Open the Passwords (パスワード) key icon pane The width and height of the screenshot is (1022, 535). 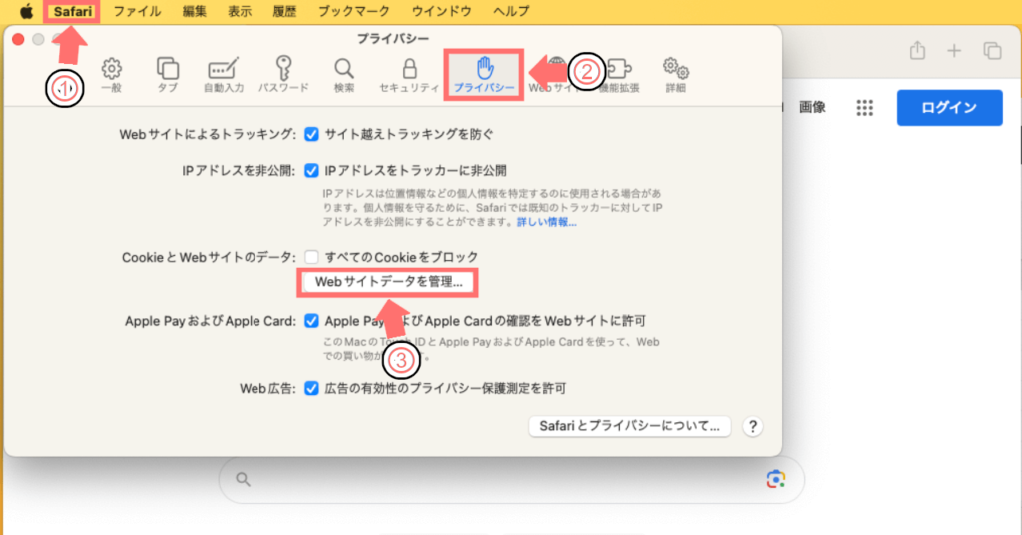283,75
